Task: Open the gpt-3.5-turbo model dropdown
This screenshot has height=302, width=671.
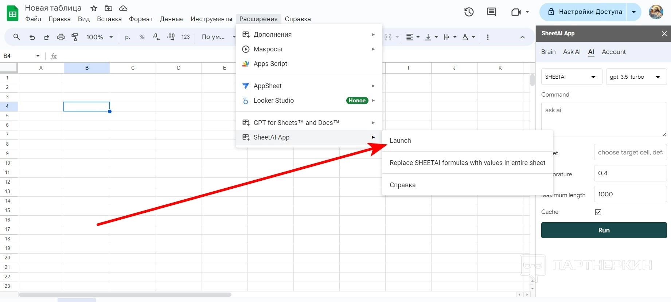Action: click(636, 77)
